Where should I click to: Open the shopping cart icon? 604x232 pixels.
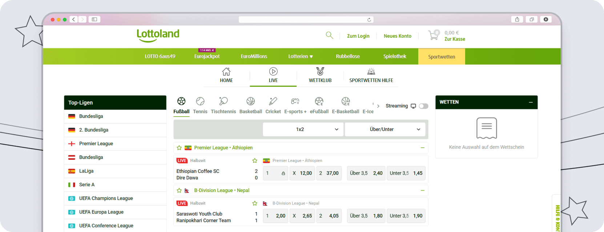click(x=434, y=35)
